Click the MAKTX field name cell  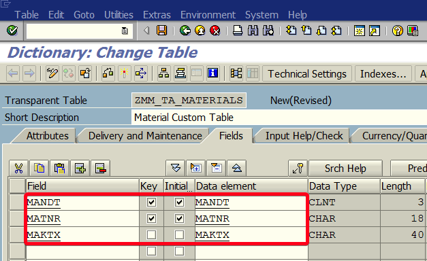tap(82, 235)
